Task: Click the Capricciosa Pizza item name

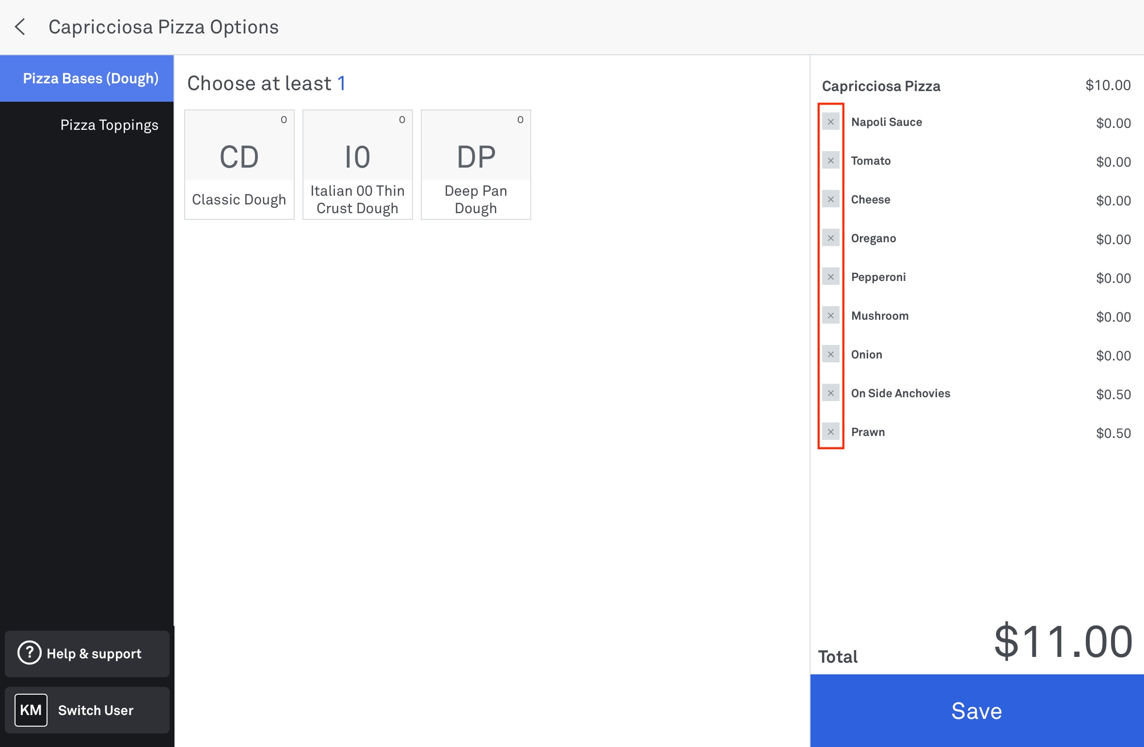Action: click(x=881, y=86)
